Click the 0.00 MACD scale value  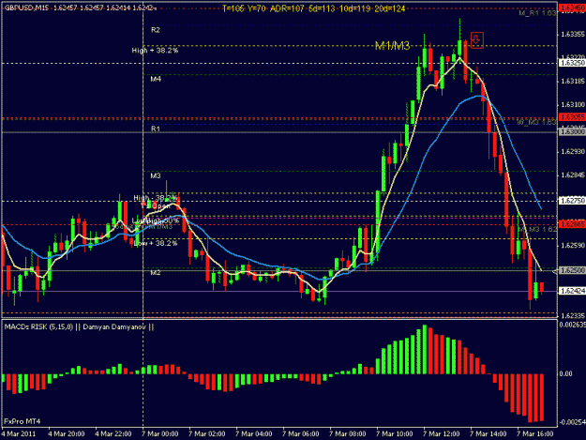(566, 373)
